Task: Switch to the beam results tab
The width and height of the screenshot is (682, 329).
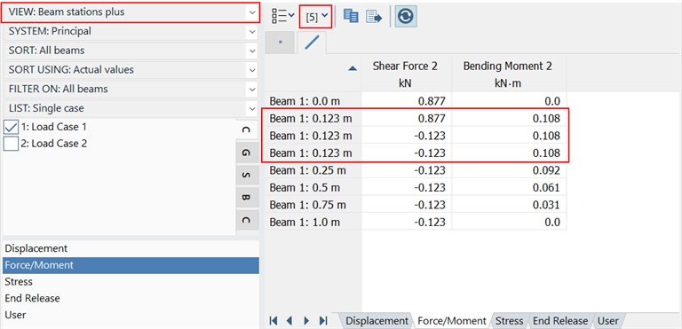Action: pyautogui.click(x=312, y=43)
